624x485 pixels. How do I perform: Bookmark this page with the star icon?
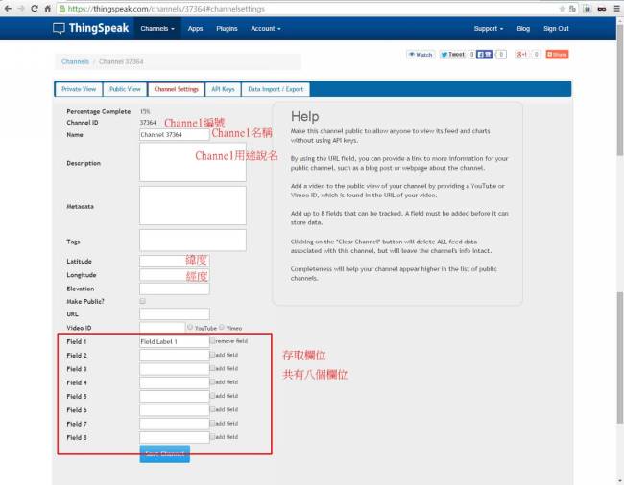[561, 8]
